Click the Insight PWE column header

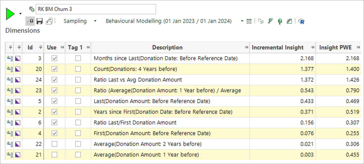[x=335, y=48]
